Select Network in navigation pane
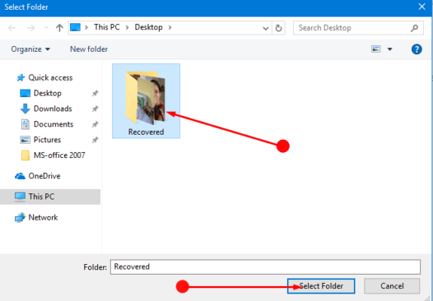 click(43, 217)
